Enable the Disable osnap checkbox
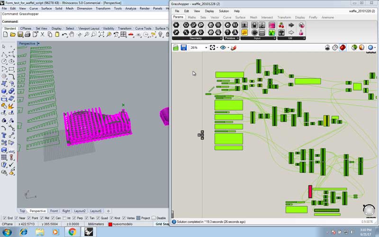Image resolution: width=379 pixels, height=237 pixels. tap(153, 218)
